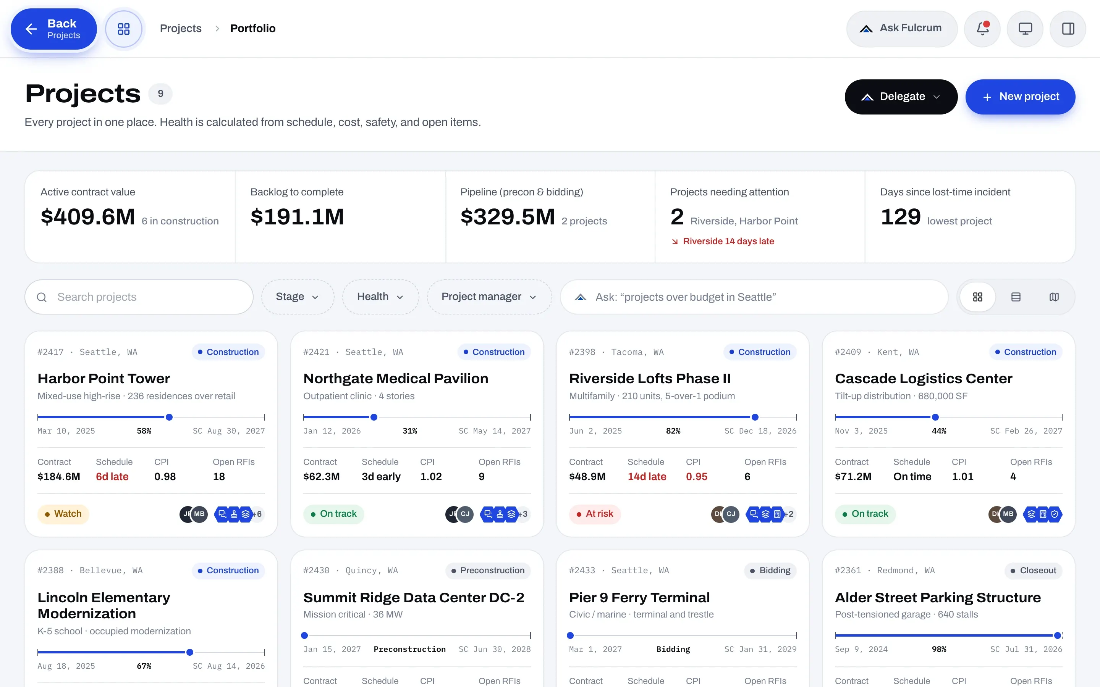Screen dimensions: 1100x687
Task: Click the Back to Projects button
Action: coord(53,29)
